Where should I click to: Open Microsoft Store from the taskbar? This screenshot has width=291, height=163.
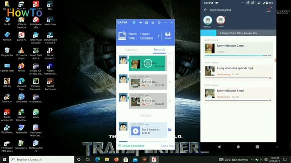125,159
